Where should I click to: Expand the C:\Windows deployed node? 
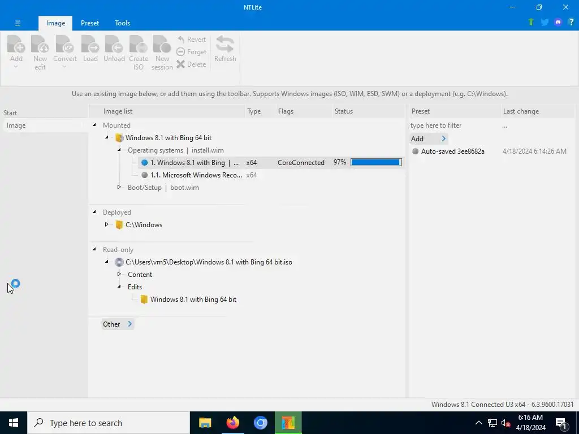click(107, 224)
